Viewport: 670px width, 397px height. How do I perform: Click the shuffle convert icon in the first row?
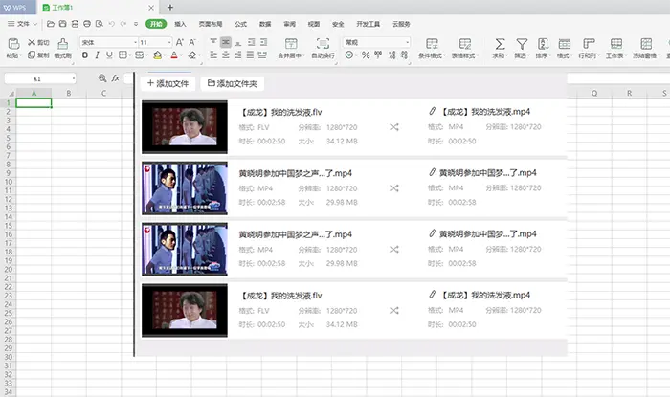tap(394, 127)
